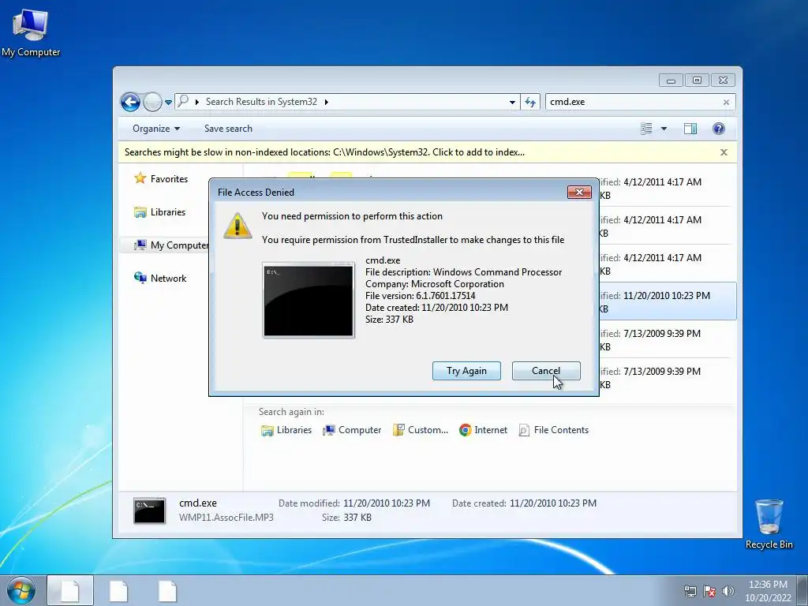Click the third taskbar document icon
The width and height of the screenshot is (808, 606).
[x=167, y=590]
